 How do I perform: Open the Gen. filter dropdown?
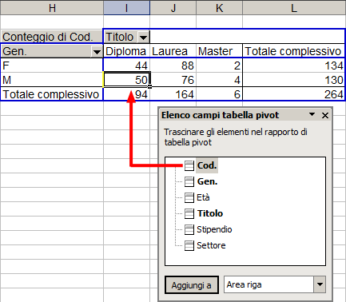coord(97,51)
